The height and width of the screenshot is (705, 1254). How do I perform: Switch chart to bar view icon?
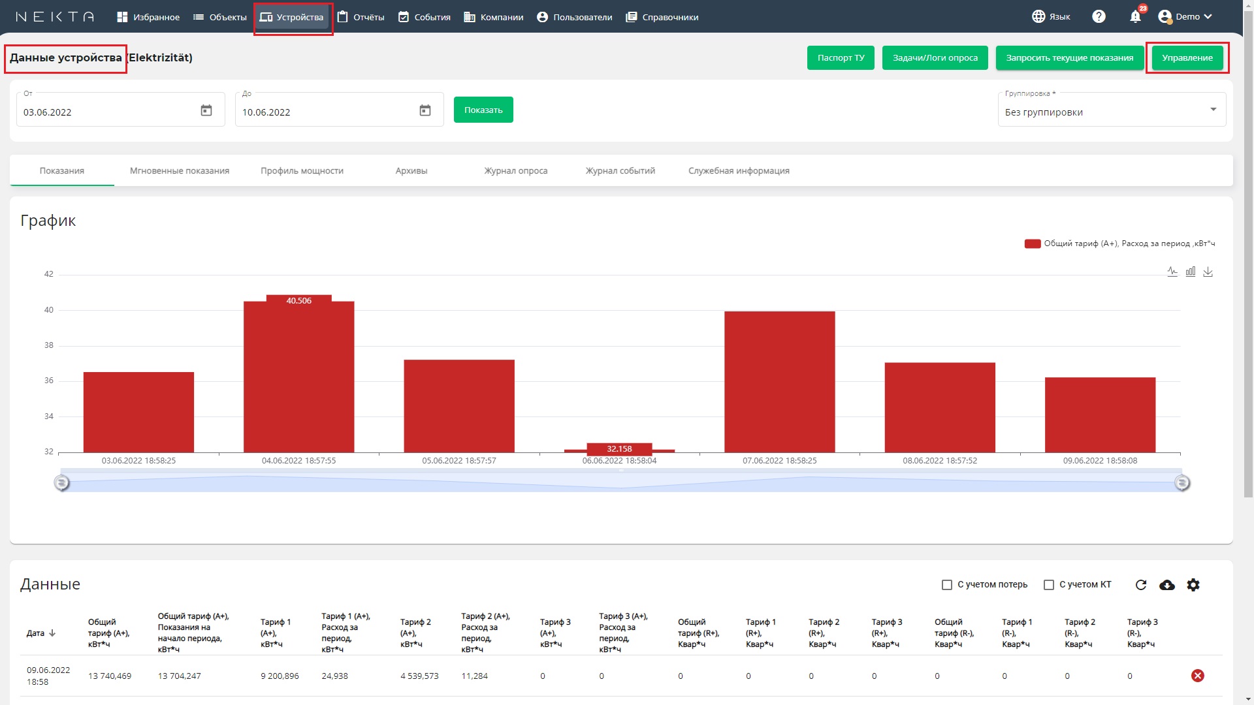coord(1191,272)
